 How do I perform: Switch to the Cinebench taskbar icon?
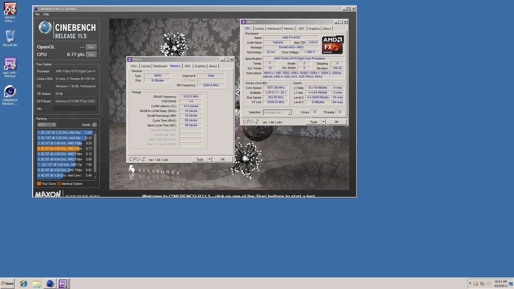pos(50,284)
